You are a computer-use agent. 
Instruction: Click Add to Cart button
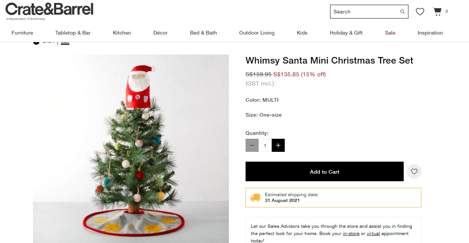click(x=325, y=171)
